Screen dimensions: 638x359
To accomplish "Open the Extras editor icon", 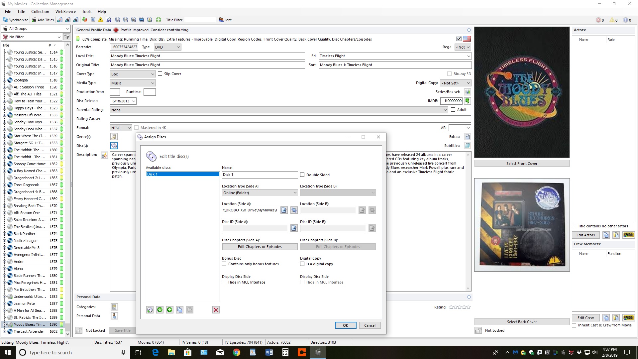I will tap(468, 137).
